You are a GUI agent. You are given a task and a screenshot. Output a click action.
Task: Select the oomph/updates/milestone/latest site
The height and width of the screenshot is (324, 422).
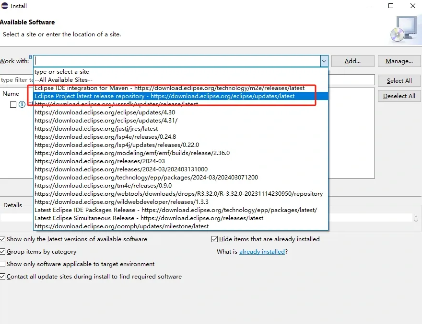point(181,226)
